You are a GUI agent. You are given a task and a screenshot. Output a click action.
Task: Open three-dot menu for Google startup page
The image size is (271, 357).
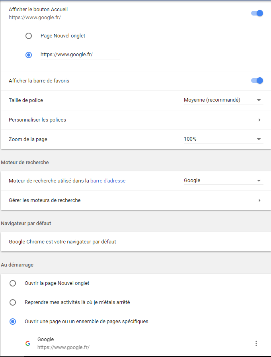pos(256,343)
